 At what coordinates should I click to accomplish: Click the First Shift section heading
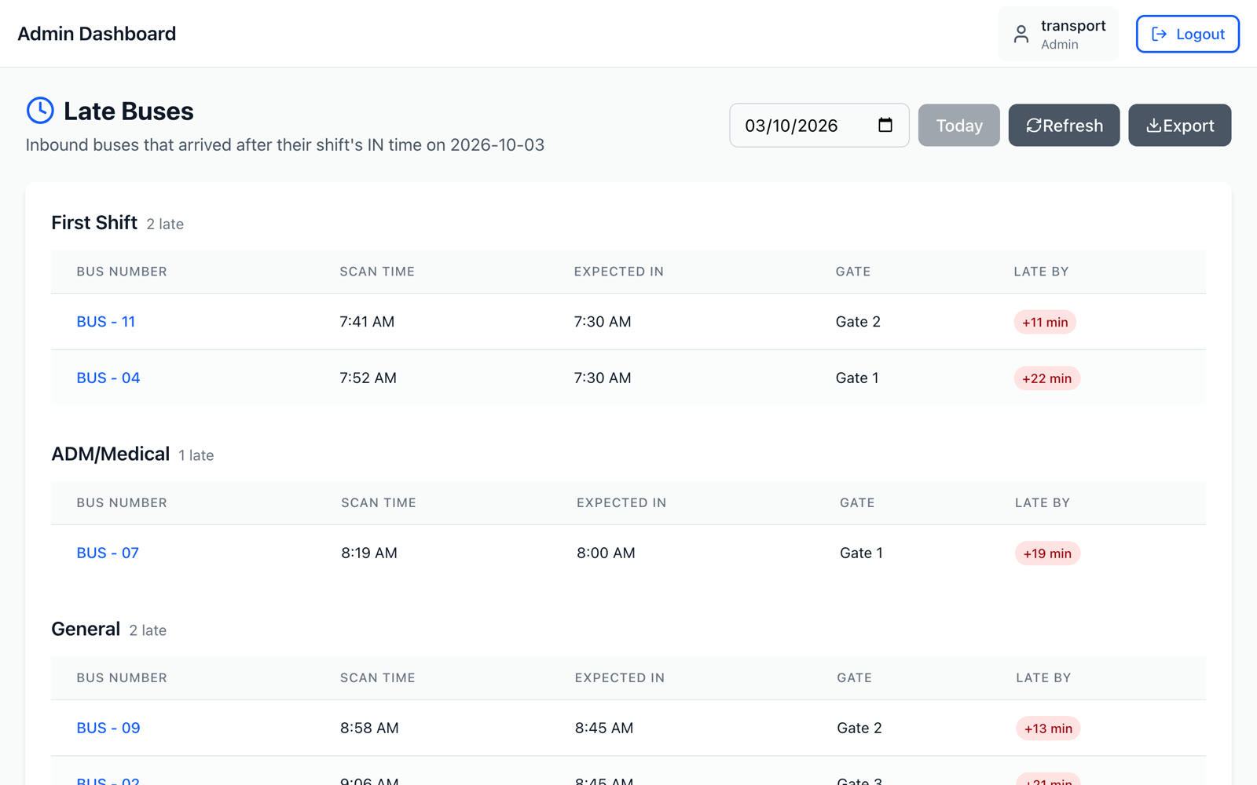point(94,223)
